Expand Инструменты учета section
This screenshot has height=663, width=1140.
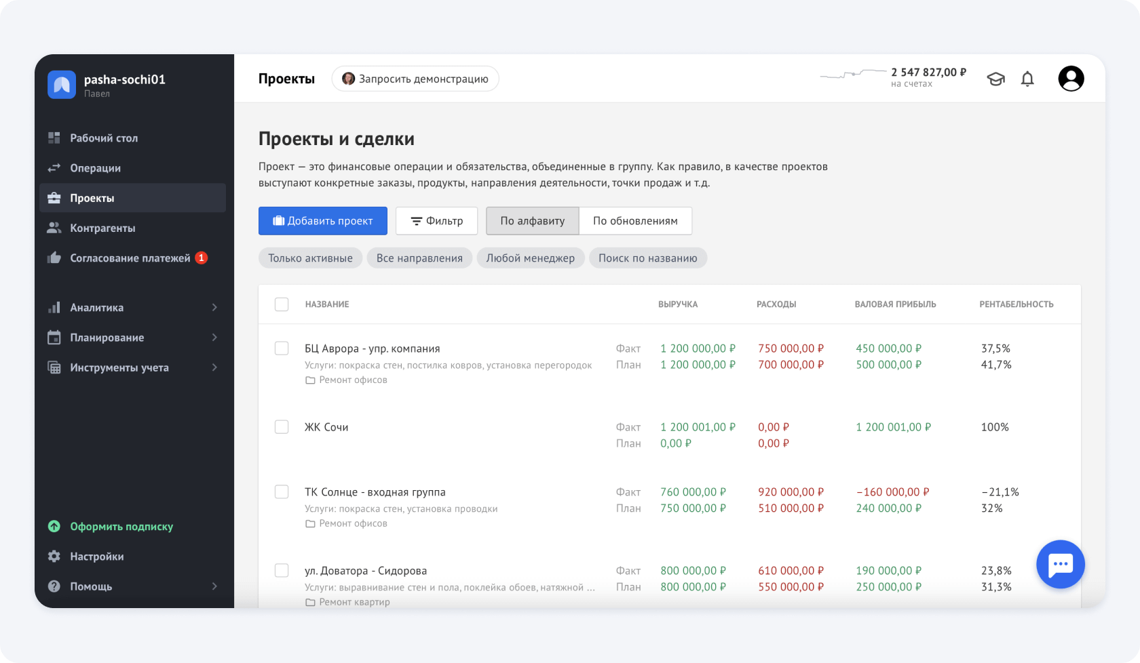click(x=214, y=367)
